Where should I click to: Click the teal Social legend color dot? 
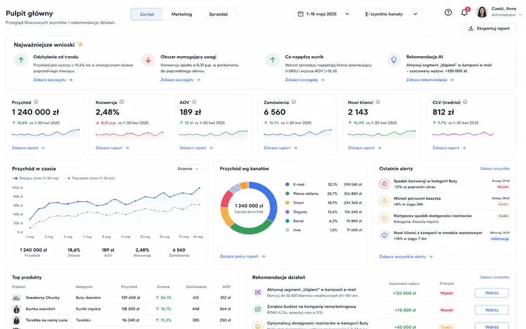click(x=287, y=221)
